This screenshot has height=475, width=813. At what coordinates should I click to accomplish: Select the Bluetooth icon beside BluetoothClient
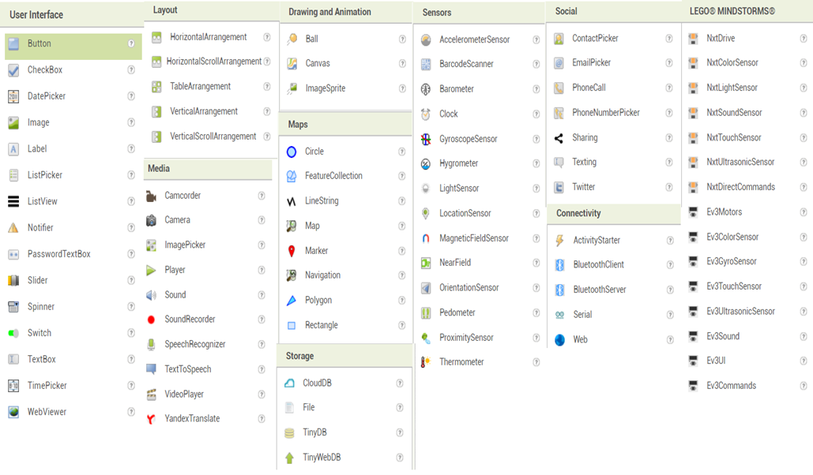pos(559,265)
